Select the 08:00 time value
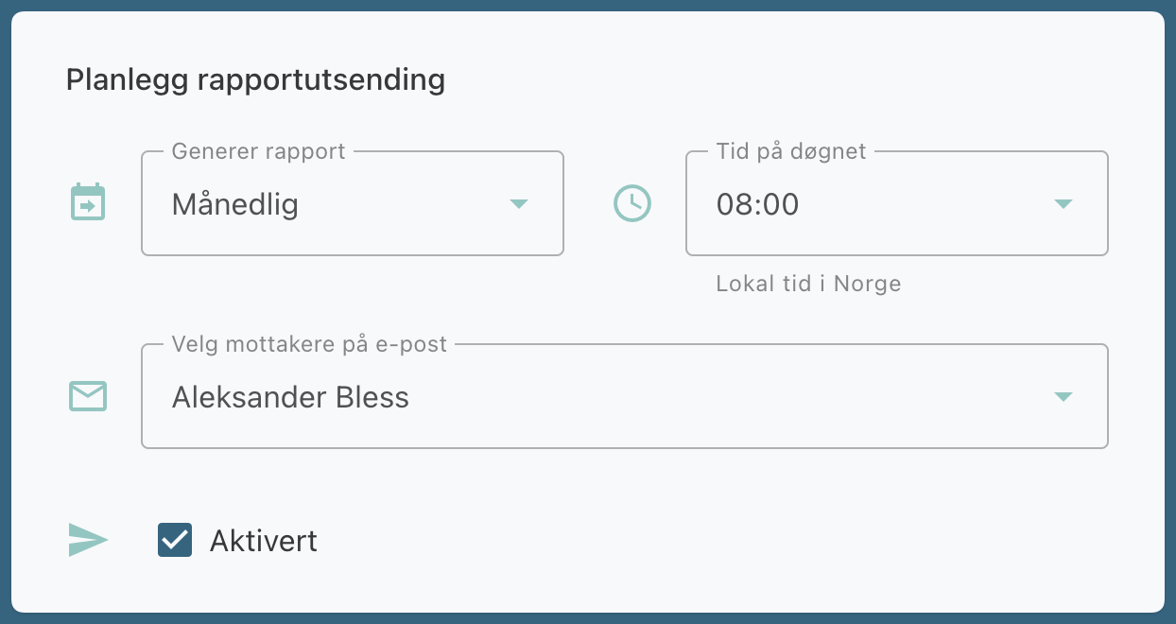The width and height of the screenshot is (1176, 624). pos(757,205)
